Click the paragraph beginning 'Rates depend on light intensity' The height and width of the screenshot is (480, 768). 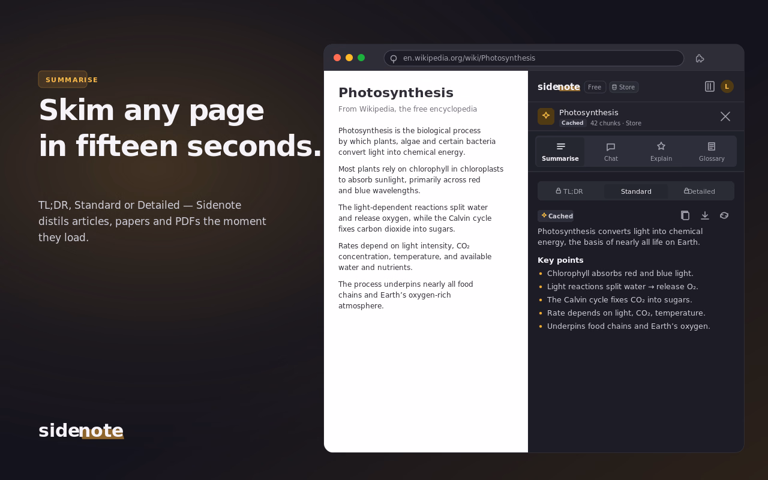tap(415, 257)
